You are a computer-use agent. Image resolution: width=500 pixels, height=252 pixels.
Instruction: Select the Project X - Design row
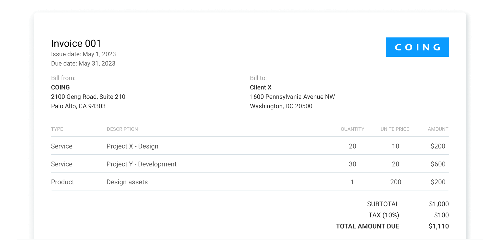132,146
